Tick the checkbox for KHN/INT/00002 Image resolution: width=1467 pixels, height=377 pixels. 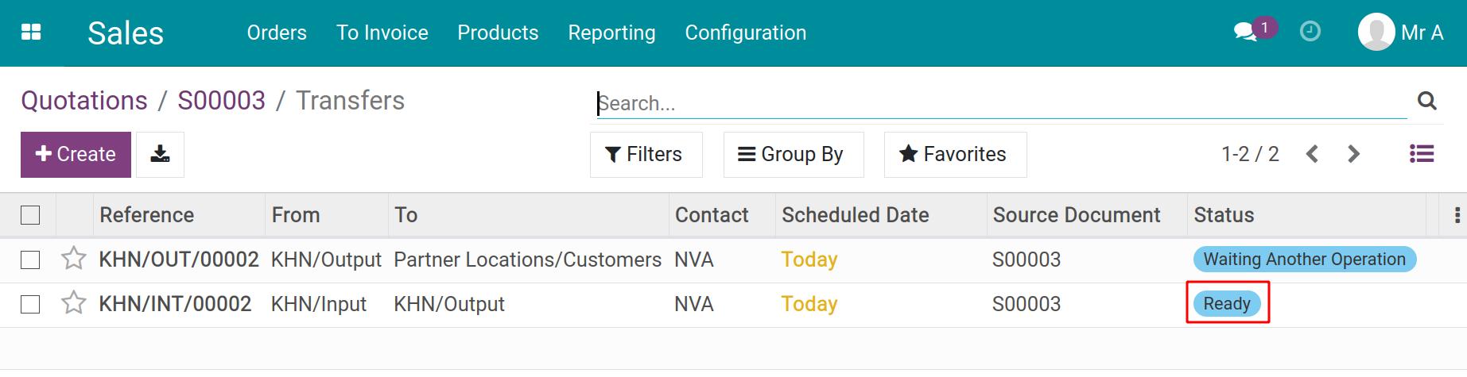30,304
